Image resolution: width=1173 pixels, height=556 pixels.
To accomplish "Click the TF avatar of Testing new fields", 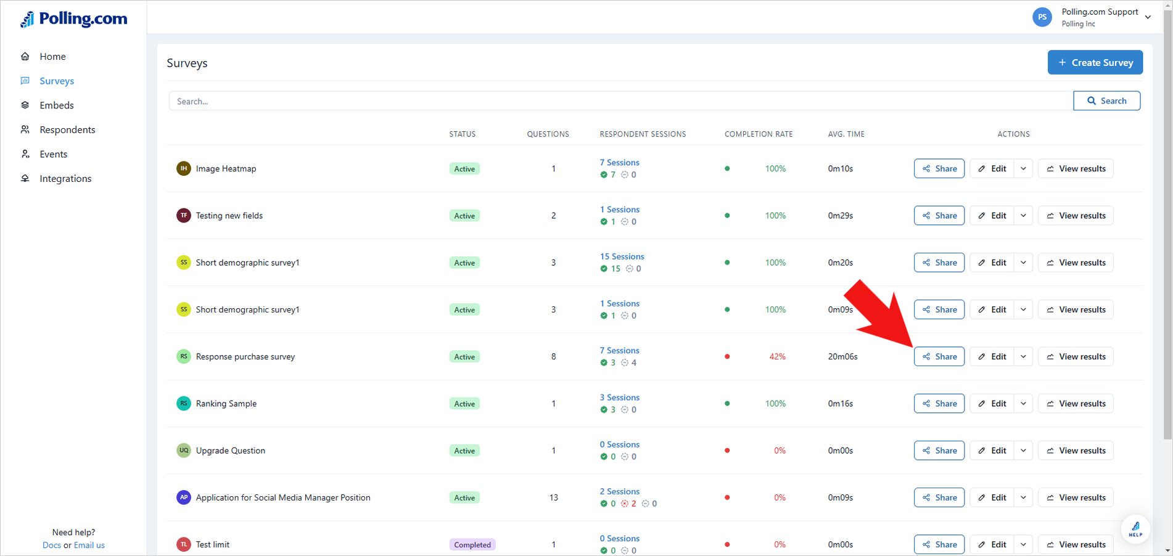I will [x=184, y=215].
